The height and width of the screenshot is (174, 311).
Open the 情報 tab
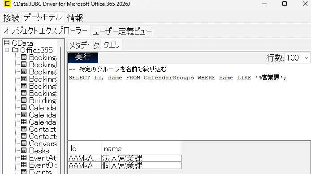(75, 17)
